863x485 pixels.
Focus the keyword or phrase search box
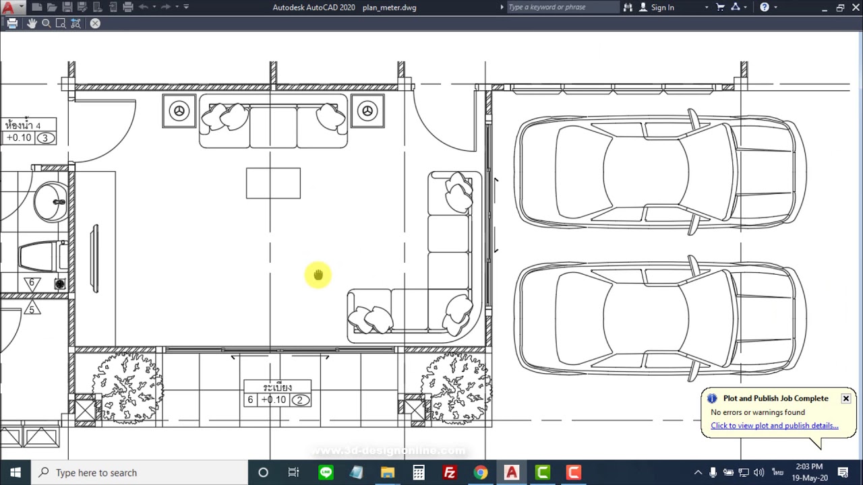(x=562, y=7)
